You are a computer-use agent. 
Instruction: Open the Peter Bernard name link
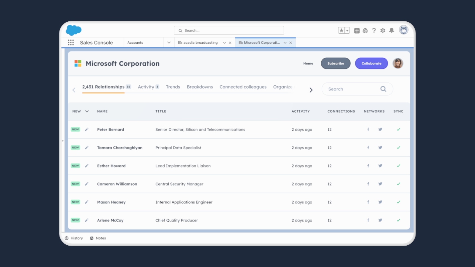[111, 129]
